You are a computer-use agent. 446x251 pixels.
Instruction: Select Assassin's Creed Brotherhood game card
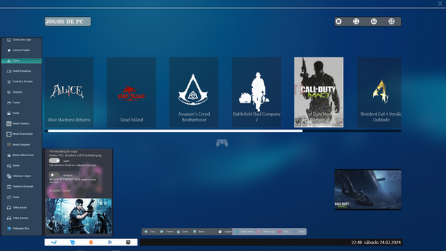pyautogui.click(x=194, y=92)
